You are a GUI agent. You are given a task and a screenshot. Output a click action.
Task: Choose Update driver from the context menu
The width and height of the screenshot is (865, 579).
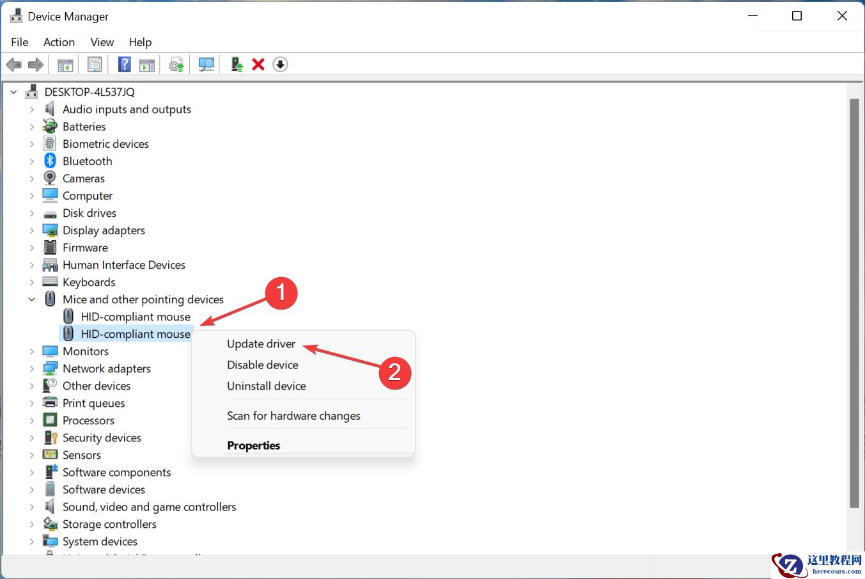261,344
